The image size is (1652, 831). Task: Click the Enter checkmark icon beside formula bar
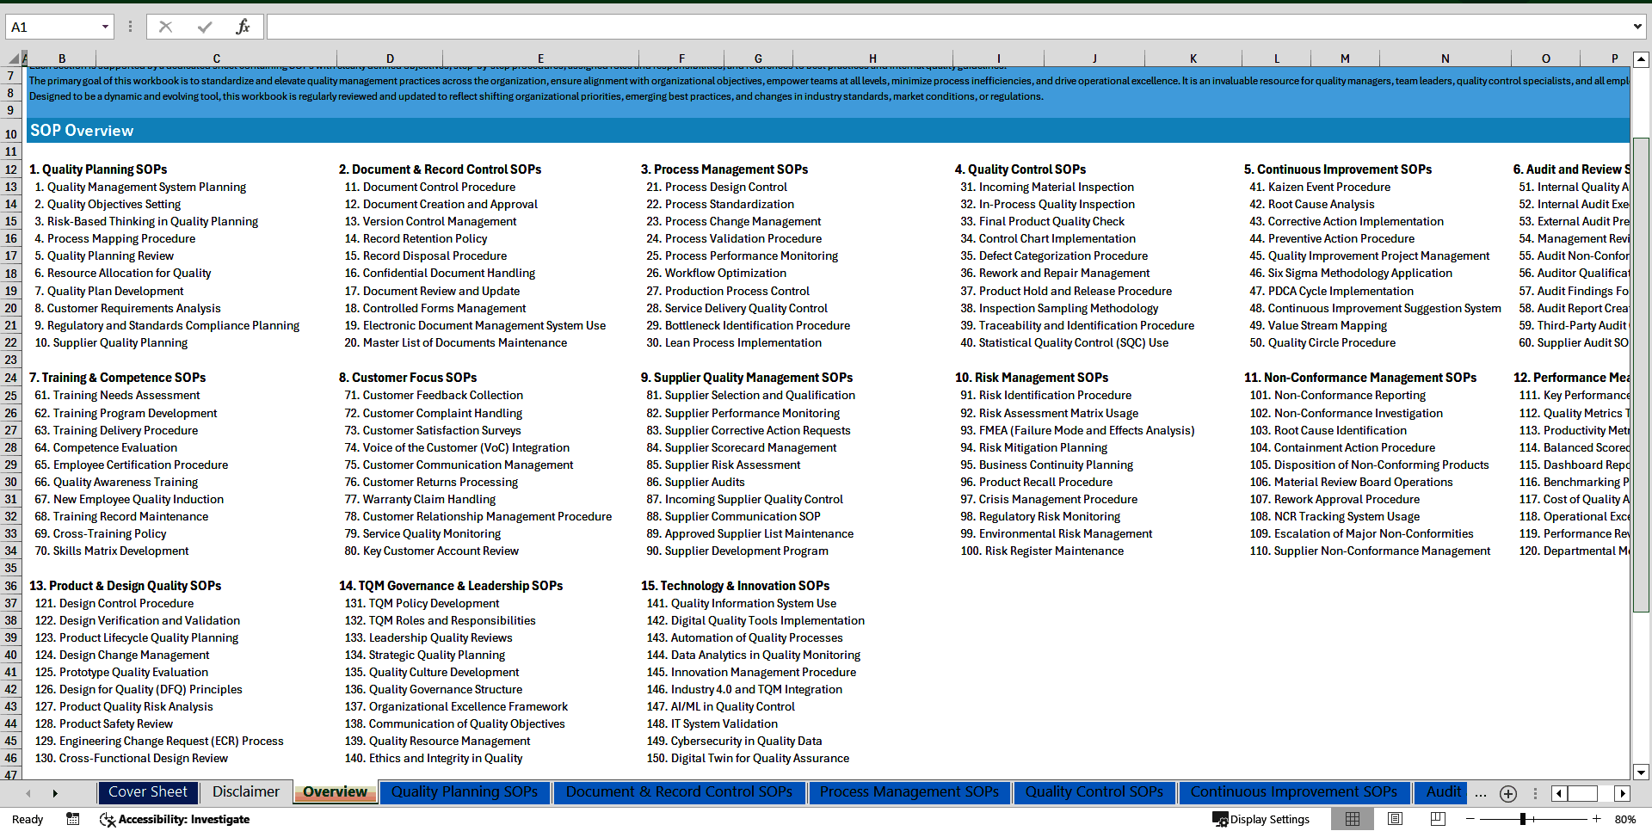[x=204, y=27]
